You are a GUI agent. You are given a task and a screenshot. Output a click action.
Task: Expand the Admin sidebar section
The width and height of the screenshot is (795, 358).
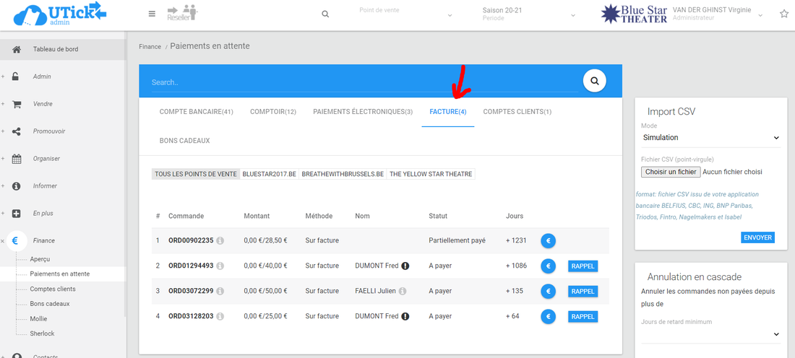pos(42,77)
